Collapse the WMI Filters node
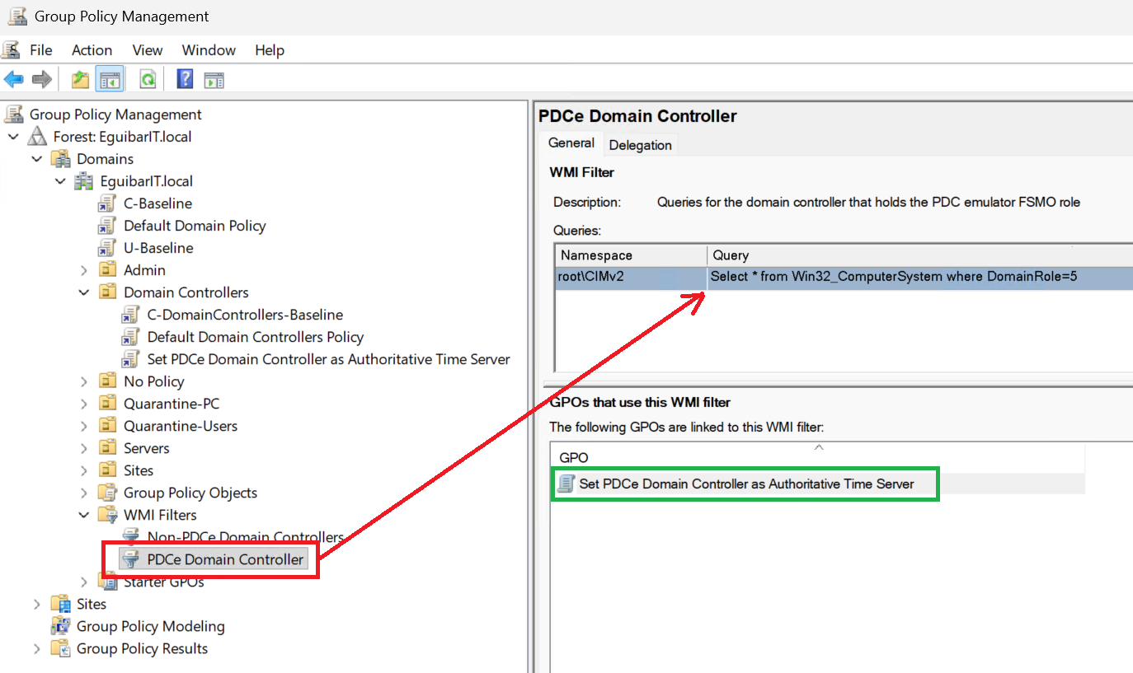The width and height of the screenshot is (1133, 673). click(84, 515)
